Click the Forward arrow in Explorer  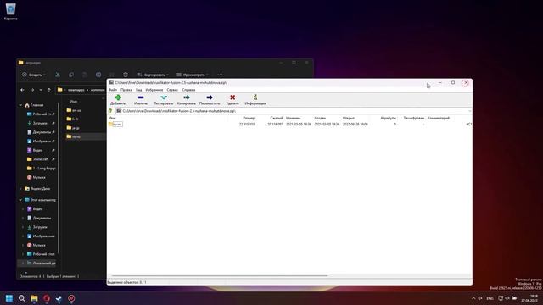click(32, 90)
